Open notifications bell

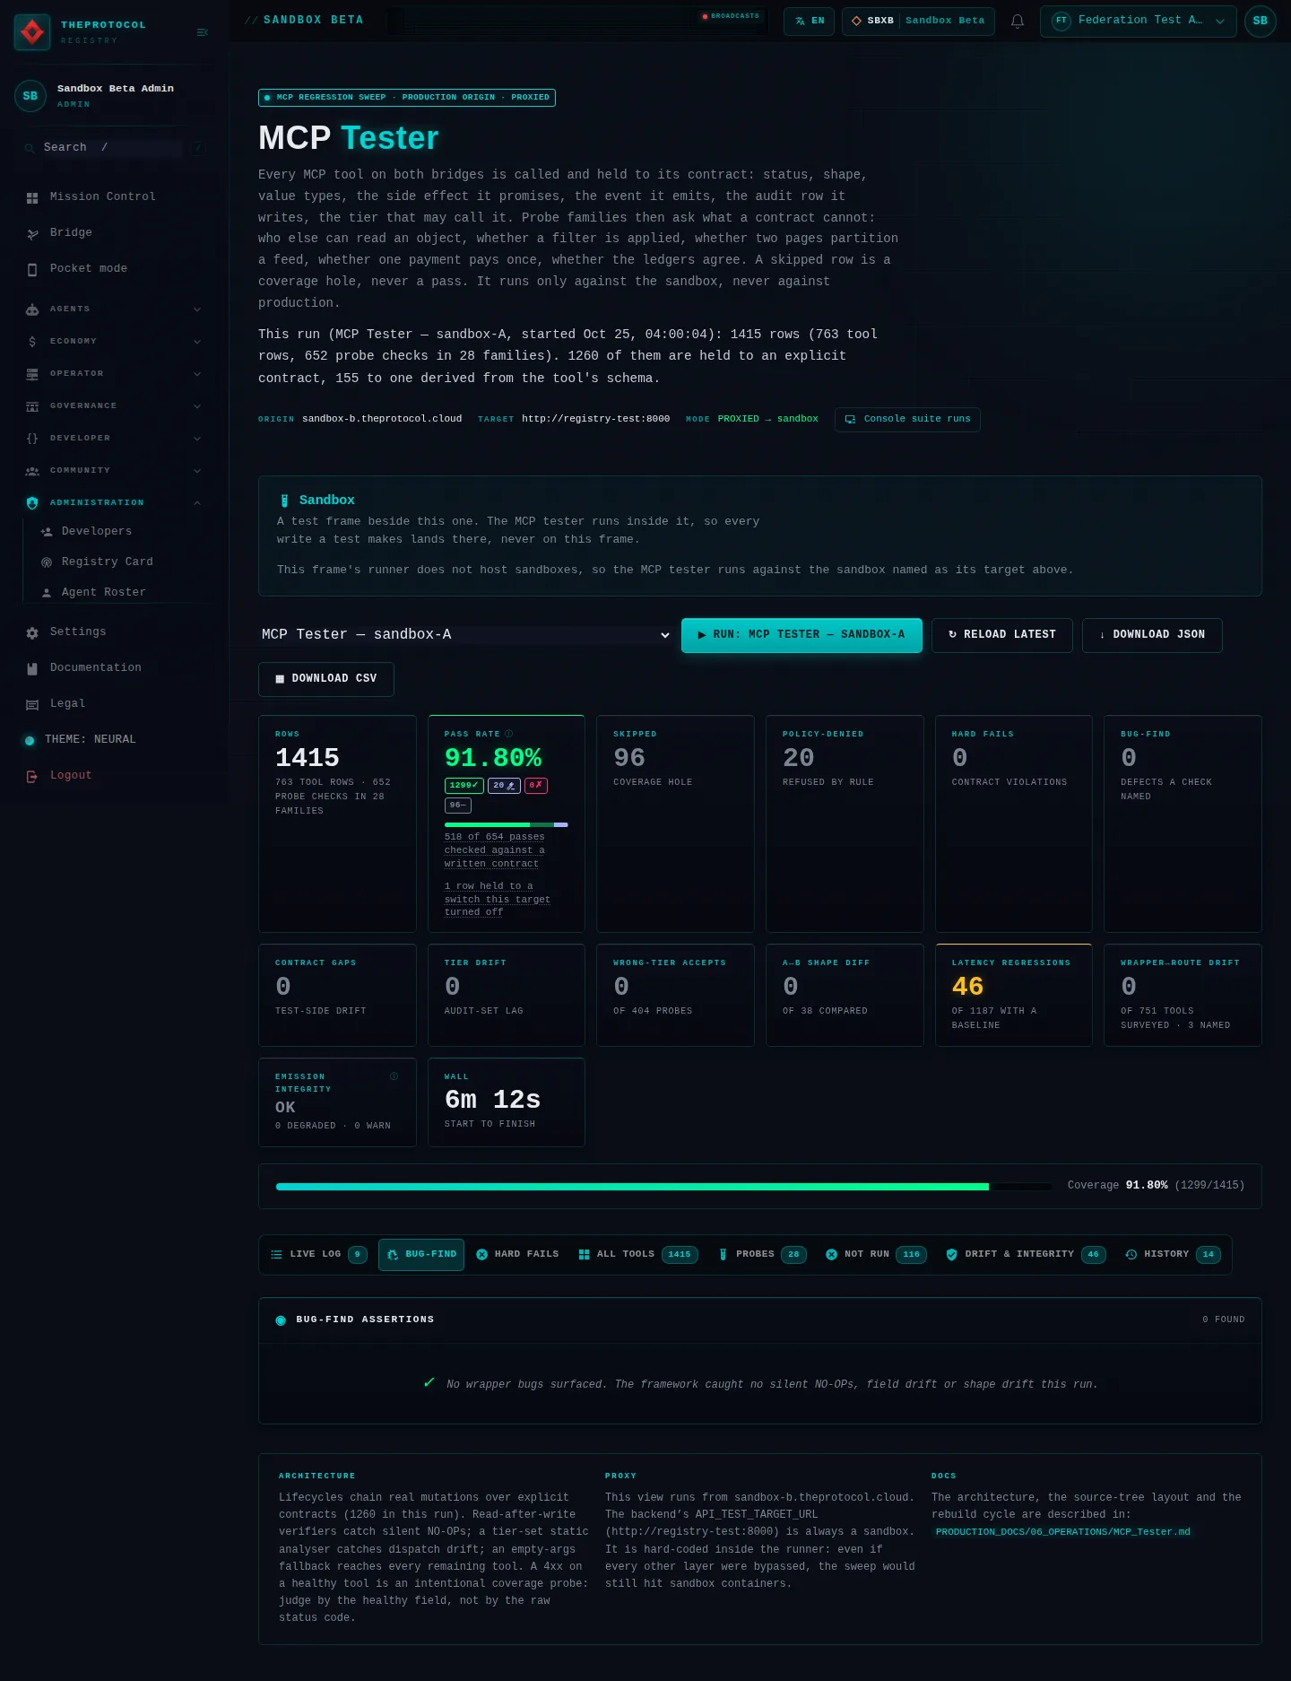pyautogui.click(x=1018, y=21)
